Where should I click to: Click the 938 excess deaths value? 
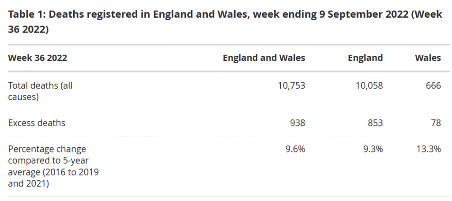tap(298, 123)
